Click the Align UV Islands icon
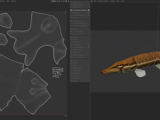 point(71,50)
